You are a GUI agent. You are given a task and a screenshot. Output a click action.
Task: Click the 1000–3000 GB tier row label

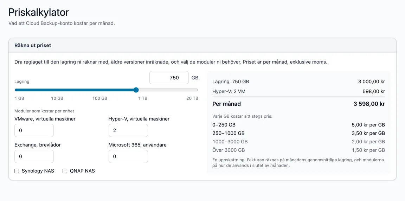coord(230,142)
